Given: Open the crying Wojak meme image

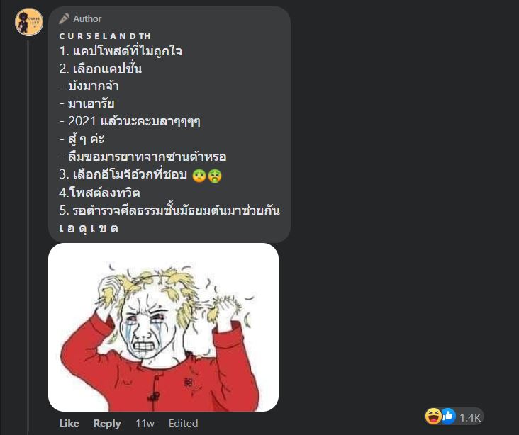Looking at the screenshot, I should pyautogui.click(x=164, y=327).
